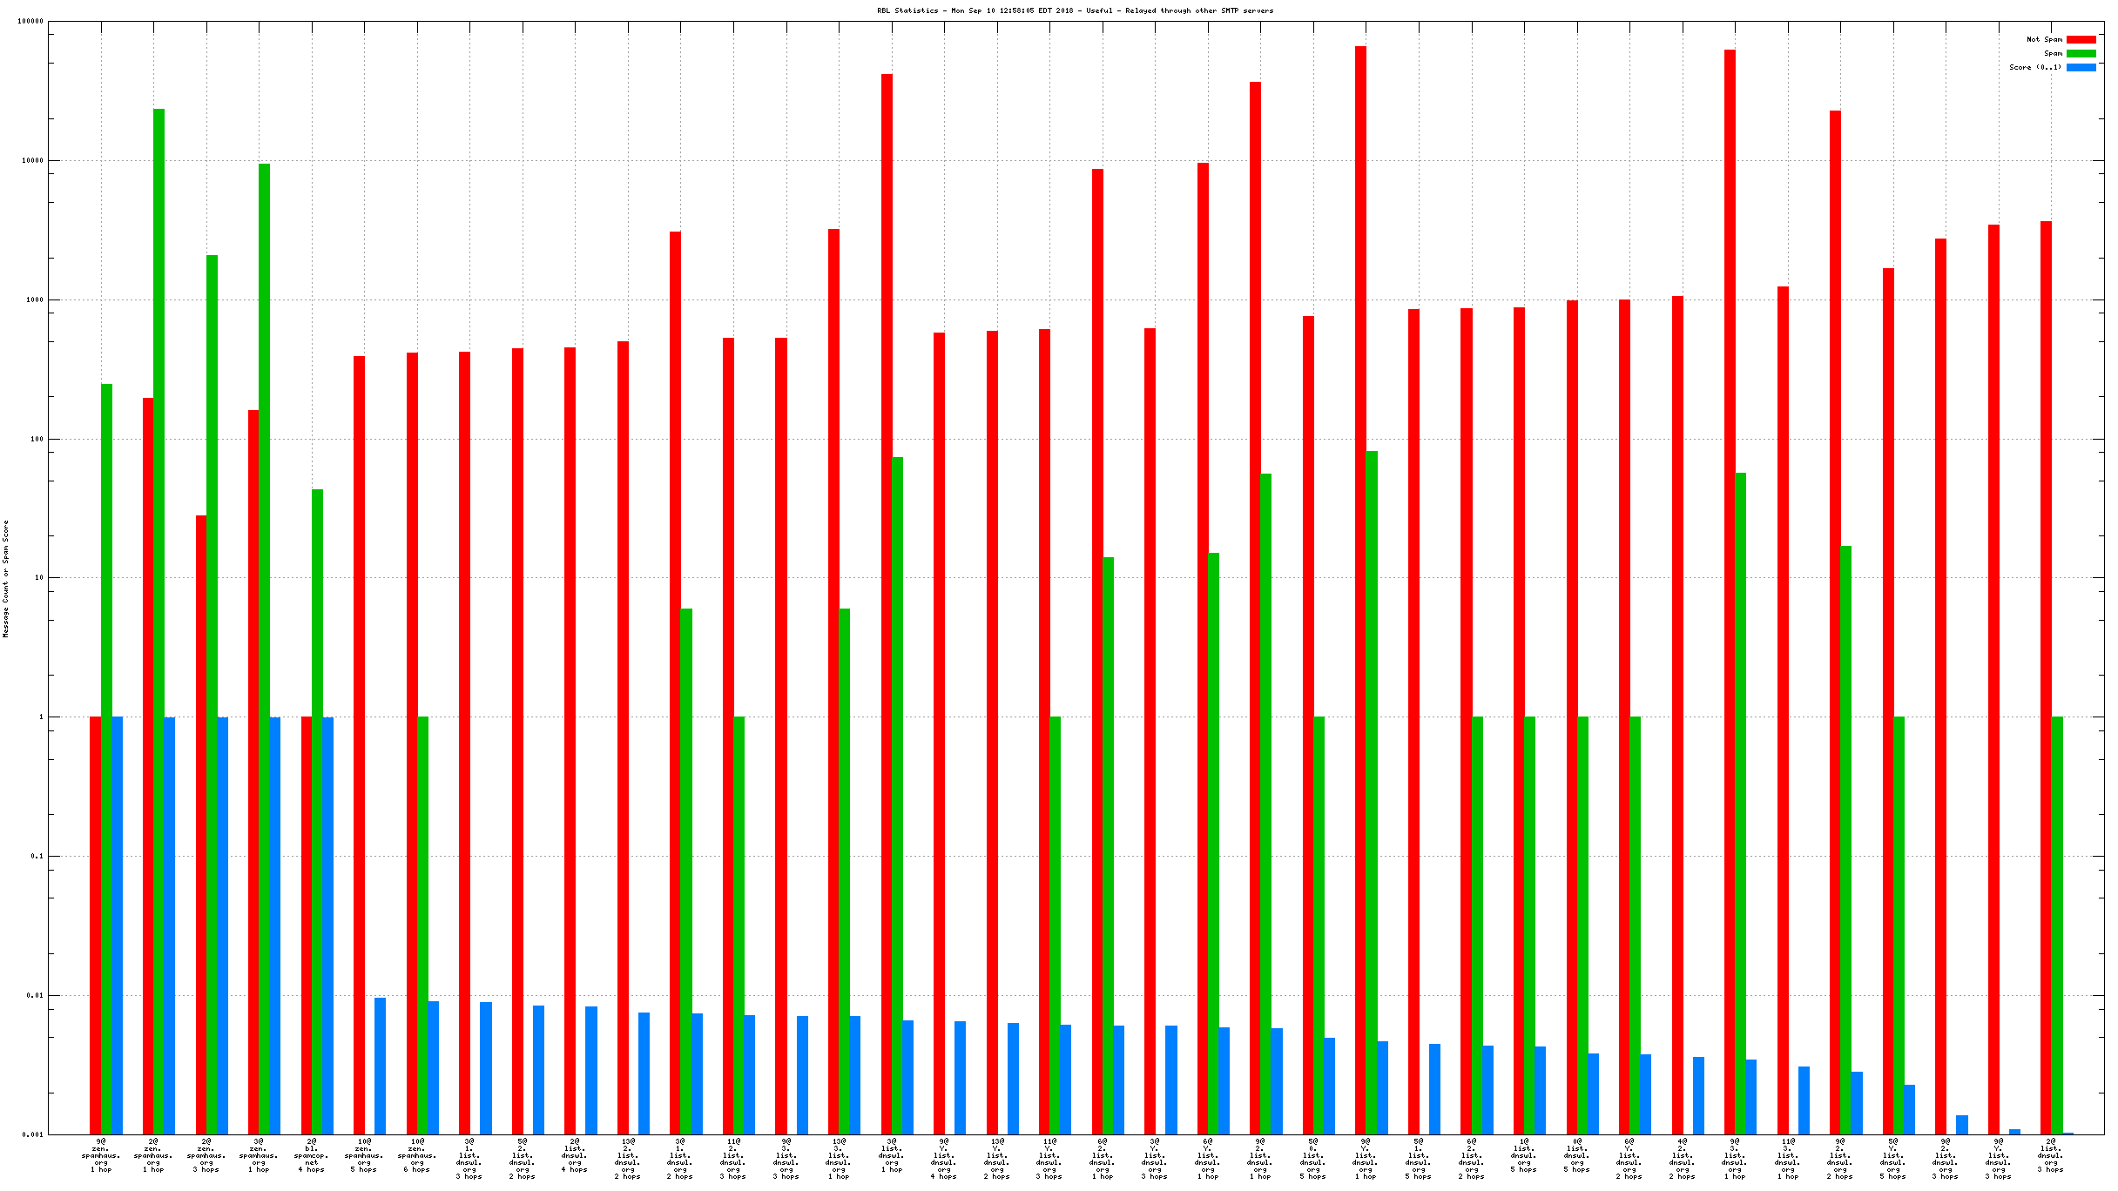Click the zen.spamhaus.org 5 hops axis label

(364, 1155)
